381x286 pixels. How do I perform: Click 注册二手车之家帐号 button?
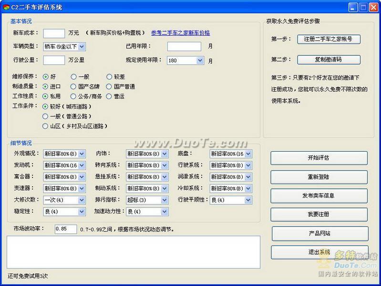(329, 39)
